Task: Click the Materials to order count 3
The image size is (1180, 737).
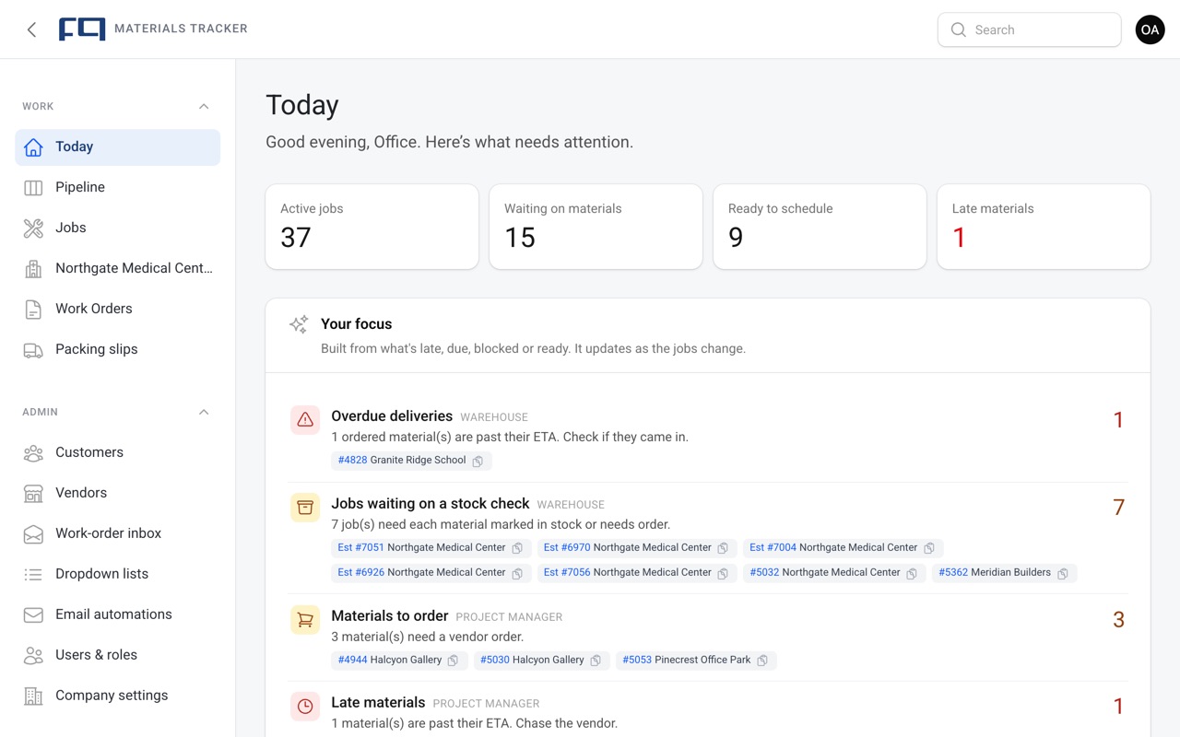Action: [1118, 620]
